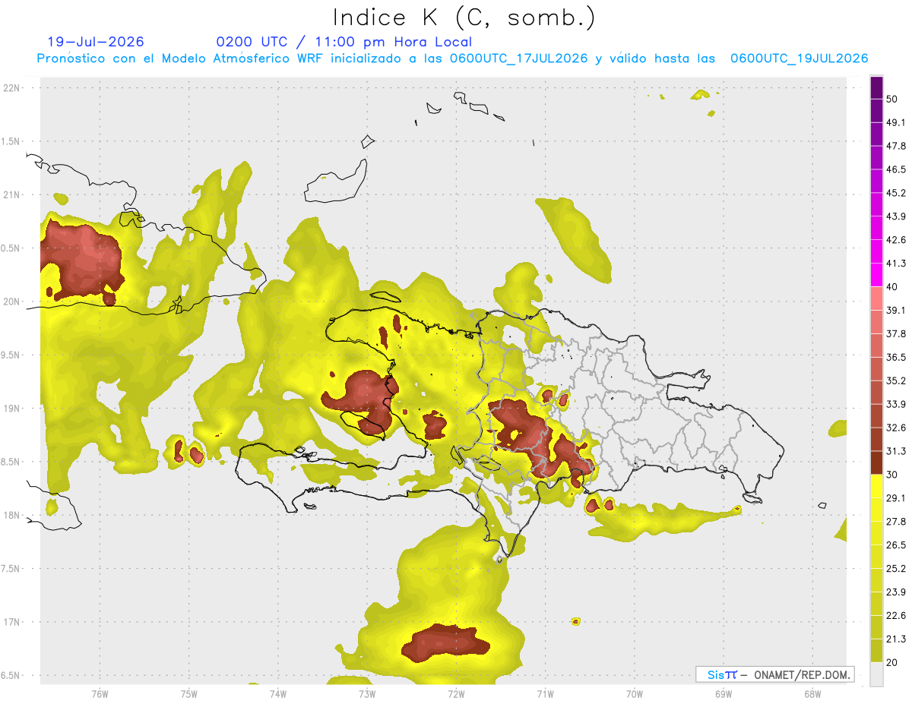Screen dimensions: 912x704
Task: Click the colorbar value "45.2"
Action: pyautogui.click(x=896, y=193)
